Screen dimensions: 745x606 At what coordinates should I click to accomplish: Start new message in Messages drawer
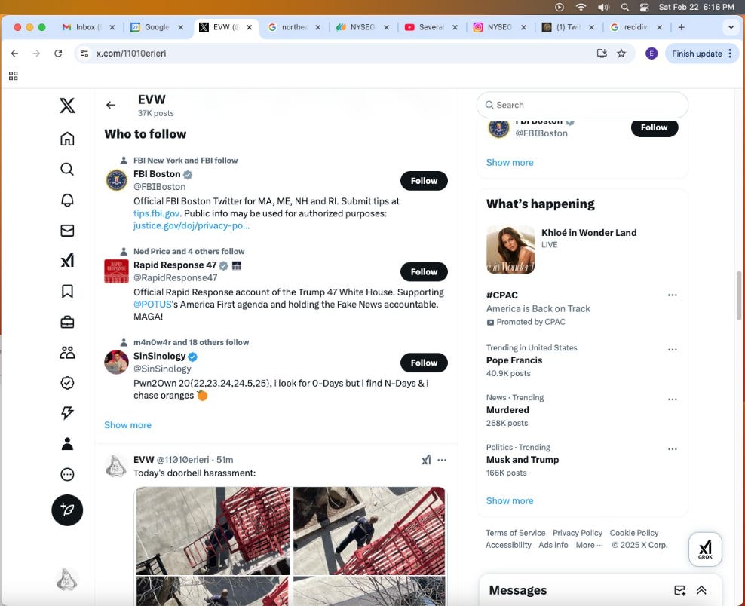pyautogui.click(x=680, y=590)
